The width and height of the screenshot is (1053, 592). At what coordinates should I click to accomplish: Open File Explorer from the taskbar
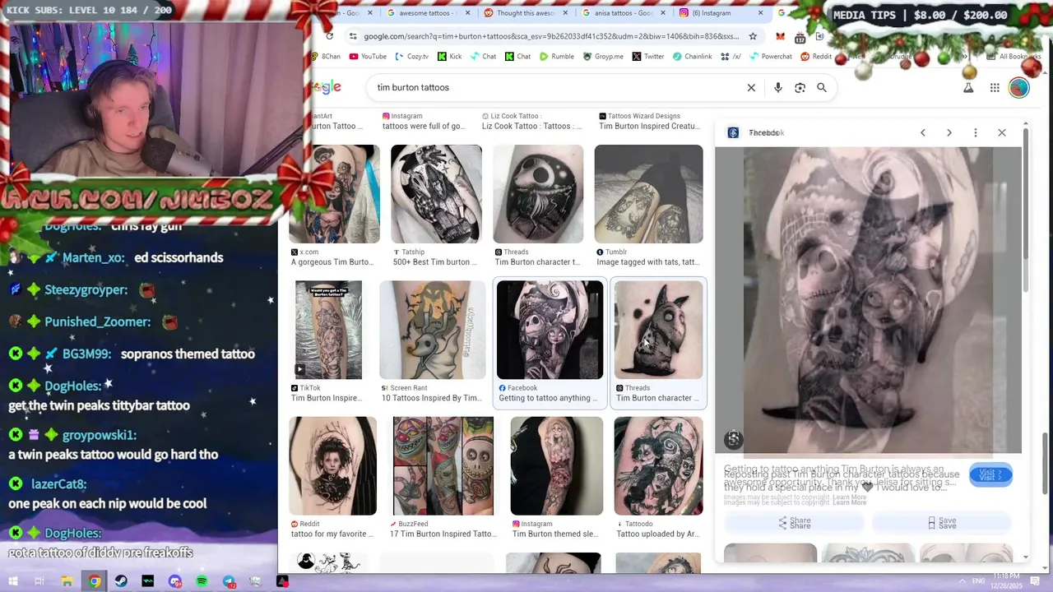point(67,581)
